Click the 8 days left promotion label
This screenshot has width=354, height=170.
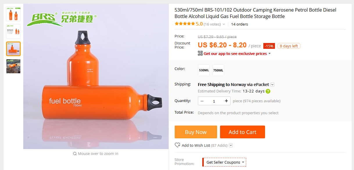coord(289,46)
